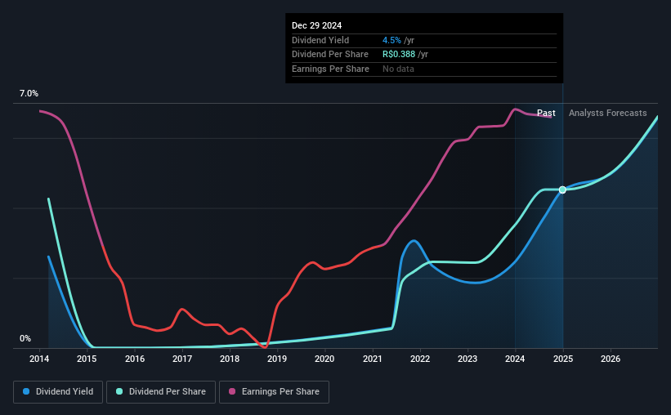The height and width of the screenshot is (415, 671).
Task: Click the 2014 x-axis label
Action: (39, 359)
